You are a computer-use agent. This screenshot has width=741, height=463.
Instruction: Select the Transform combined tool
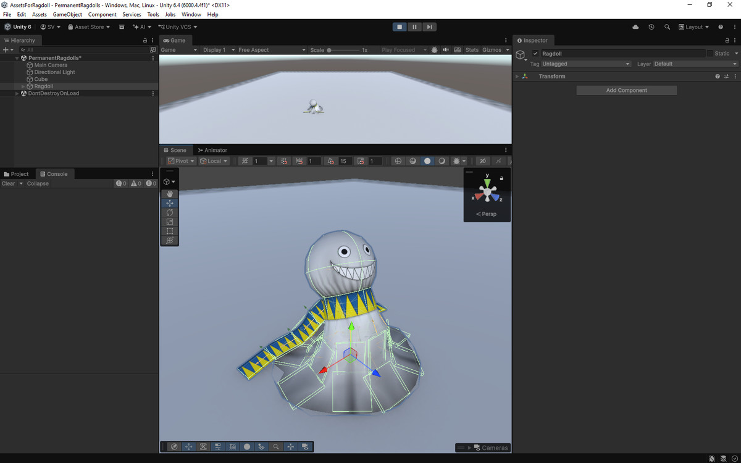170,240
